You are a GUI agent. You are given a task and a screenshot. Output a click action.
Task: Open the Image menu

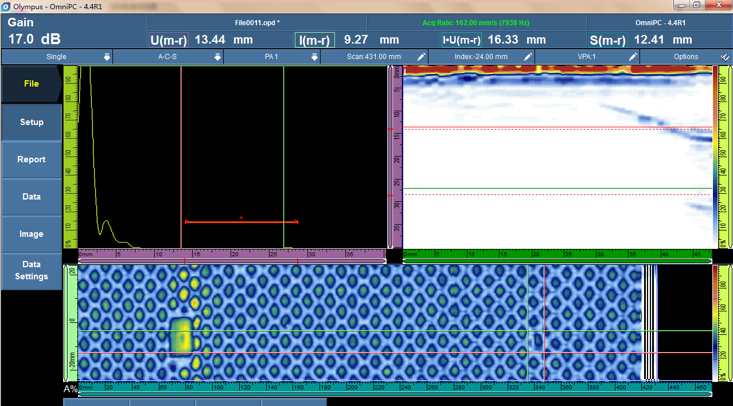pyautogui.click(x=31, y=234)
